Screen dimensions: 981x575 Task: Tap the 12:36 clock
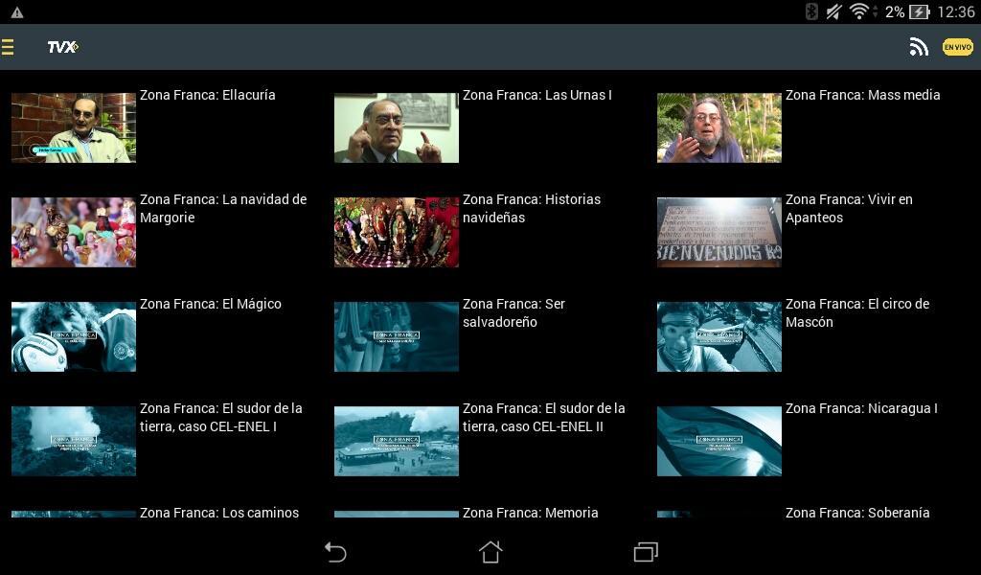click(x=955, y=11)
